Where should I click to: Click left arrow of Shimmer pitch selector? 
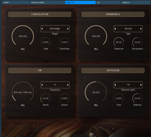tap(115, 85)
